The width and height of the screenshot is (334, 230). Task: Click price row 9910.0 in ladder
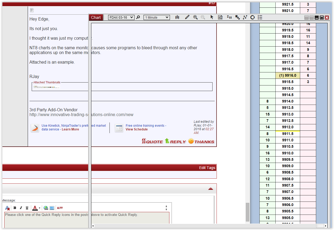tap(288, 153)
